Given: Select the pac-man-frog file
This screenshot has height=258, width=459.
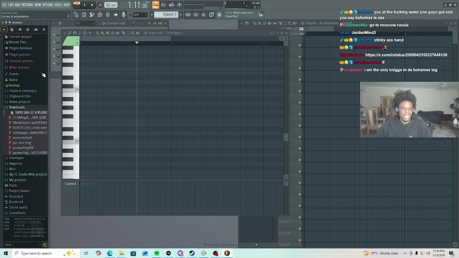Looking at the screenshot, I should click(x=22, y=143).
